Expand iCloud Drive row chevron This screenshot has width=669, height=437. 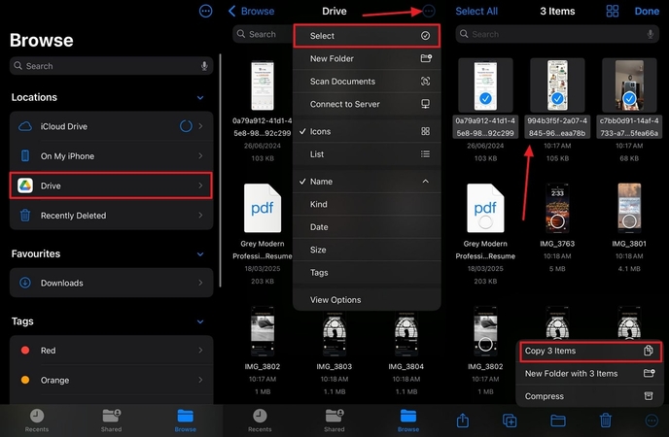click(200, 126)
